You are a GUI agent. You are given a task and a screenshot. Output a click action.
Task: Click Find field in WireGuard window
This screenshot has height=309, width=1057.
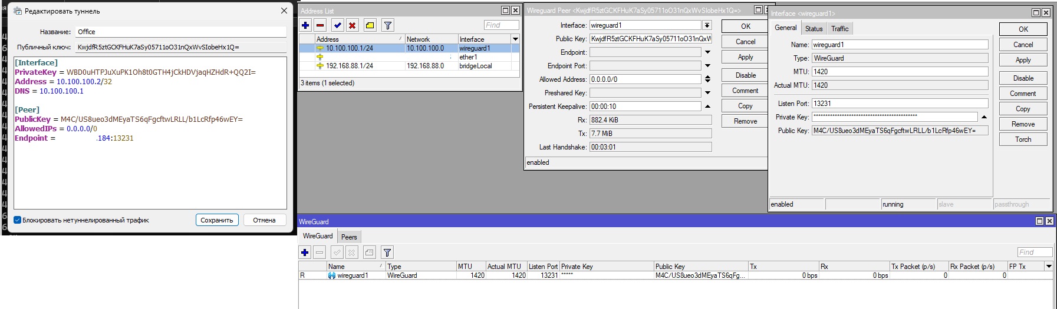click(1035, 252)
